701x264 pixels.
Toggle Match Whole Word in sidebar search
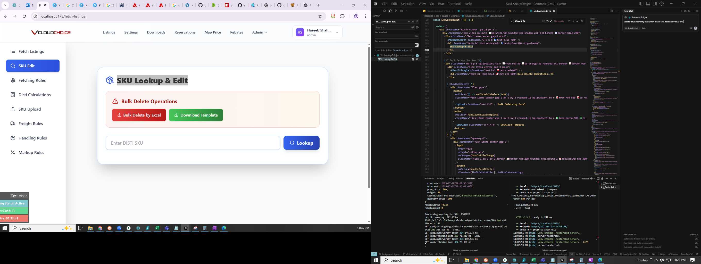click(x=413, y=21)
